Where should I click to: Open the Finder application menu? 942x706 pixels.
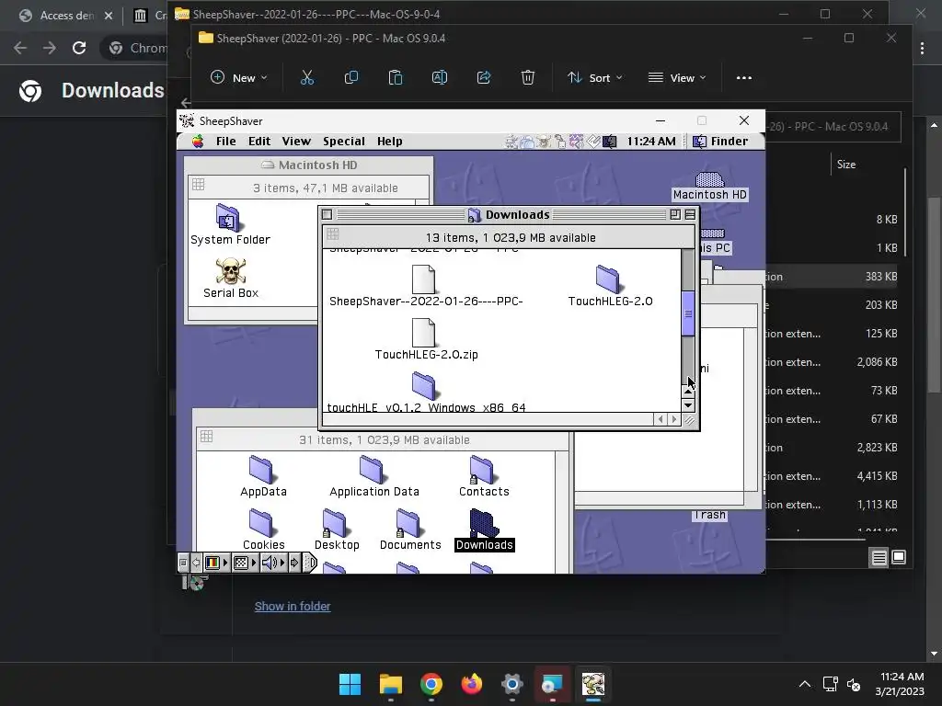[x=719, y=141]
